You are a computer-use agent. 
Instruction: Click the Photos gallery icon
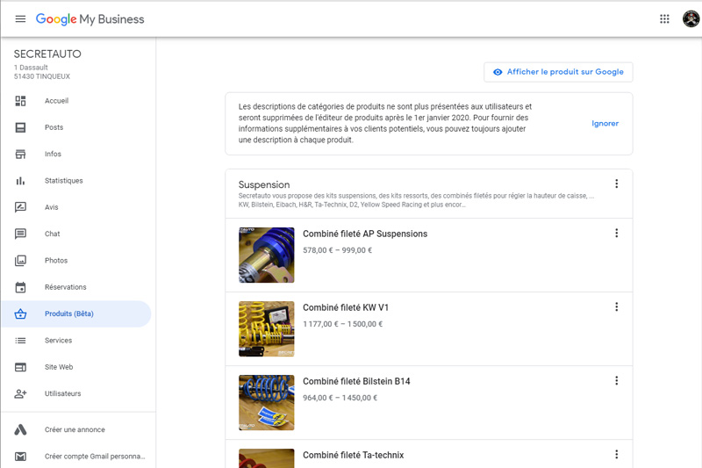20,261
